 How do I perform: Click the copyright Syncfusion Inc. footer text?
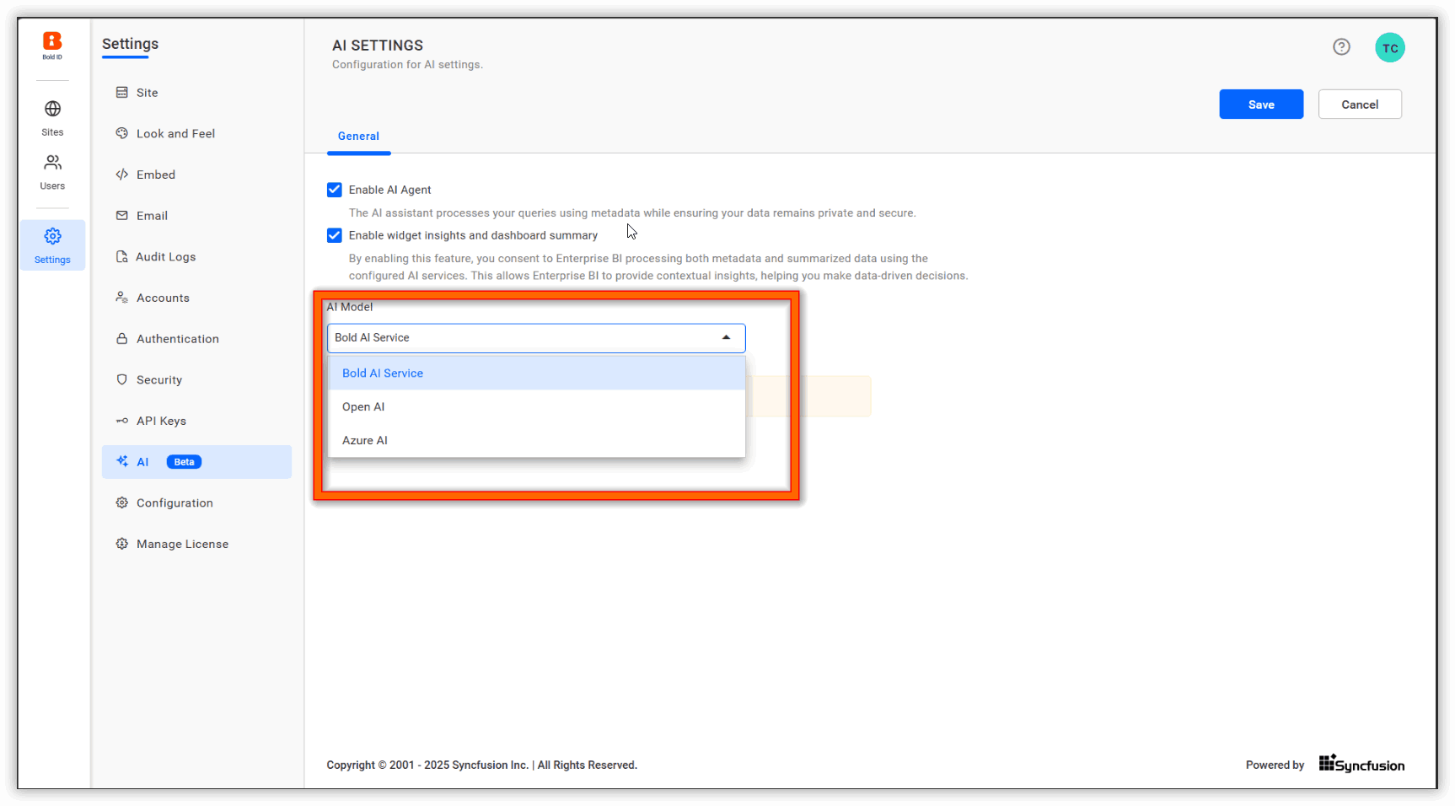[x=481, y=765]
